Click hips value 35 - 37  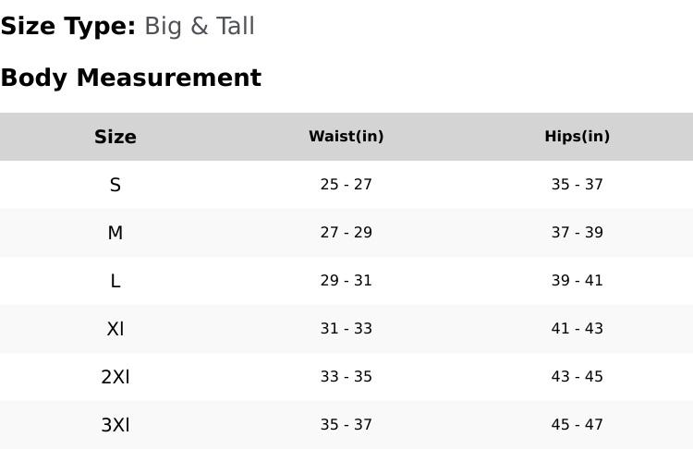click(577, 185)
